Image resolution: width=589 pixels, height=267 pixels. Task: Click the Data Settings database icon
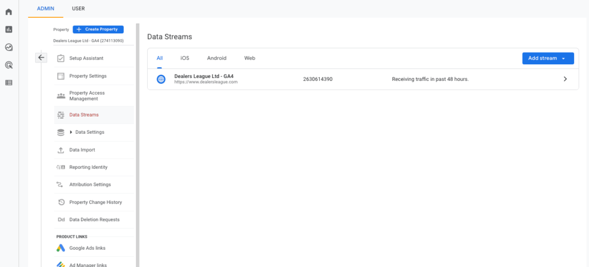61,133
